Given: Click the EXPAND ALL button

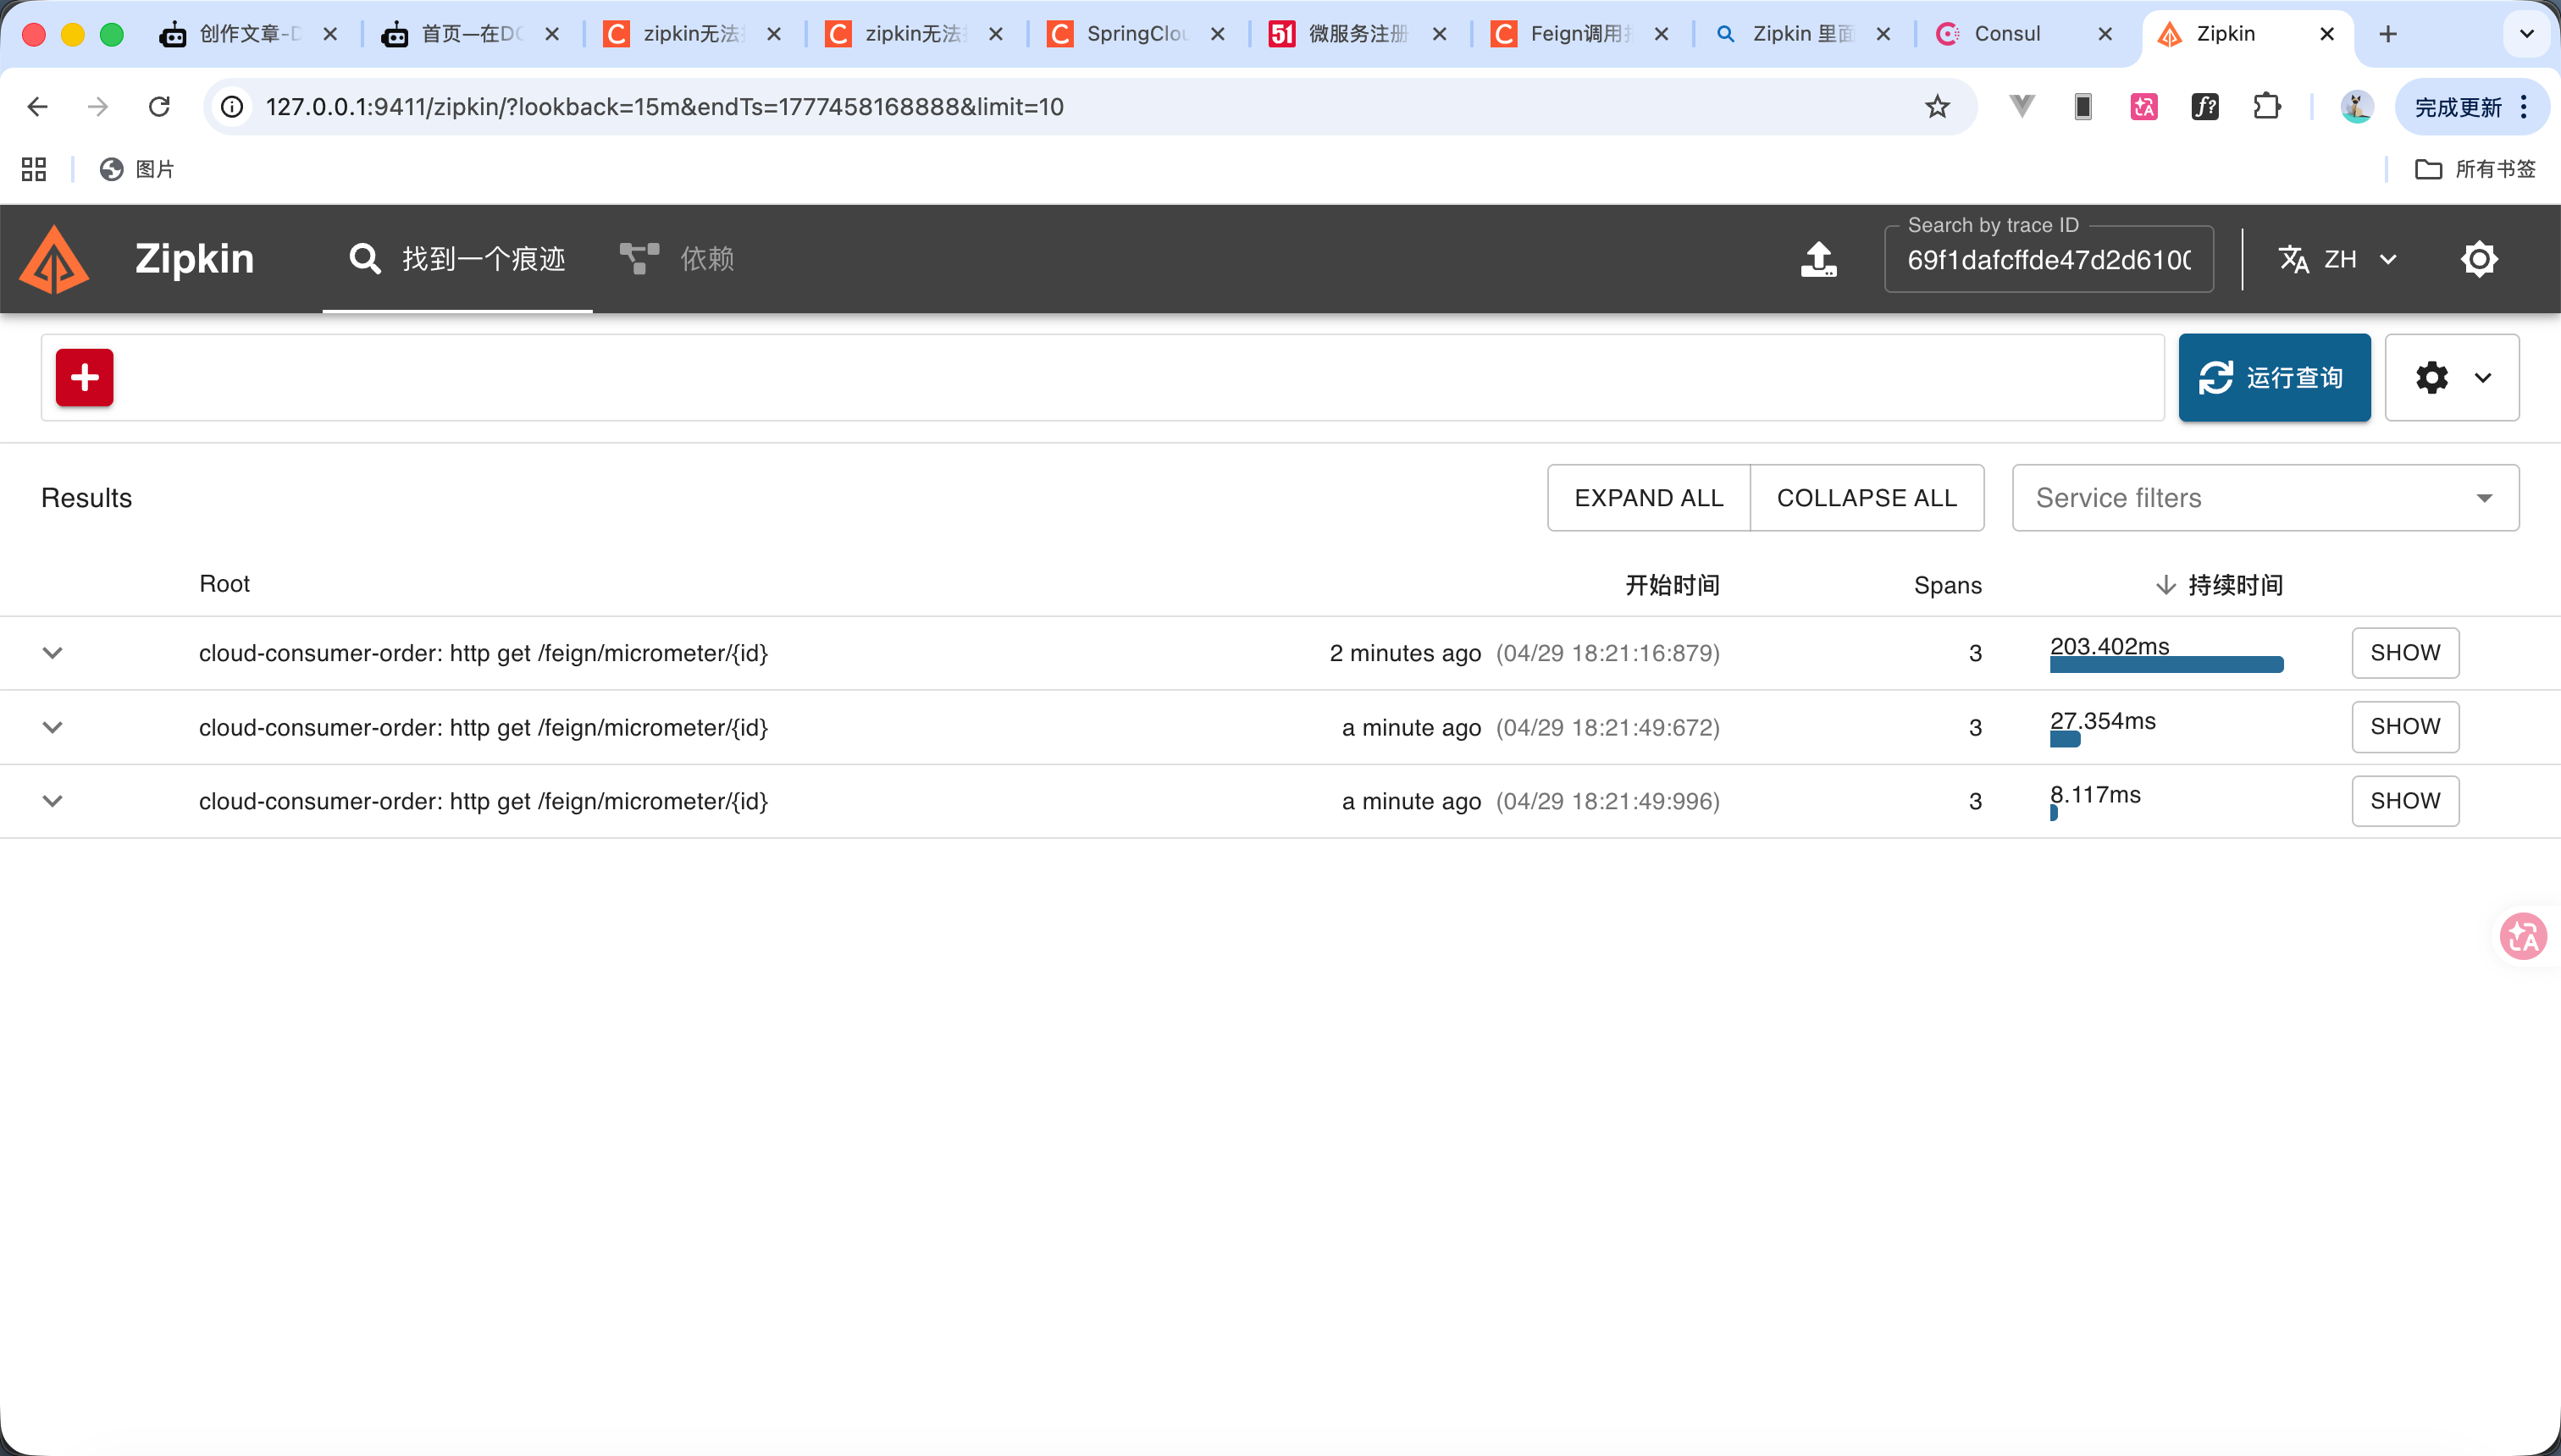Looking at the screenshot, I should 1648,497.
